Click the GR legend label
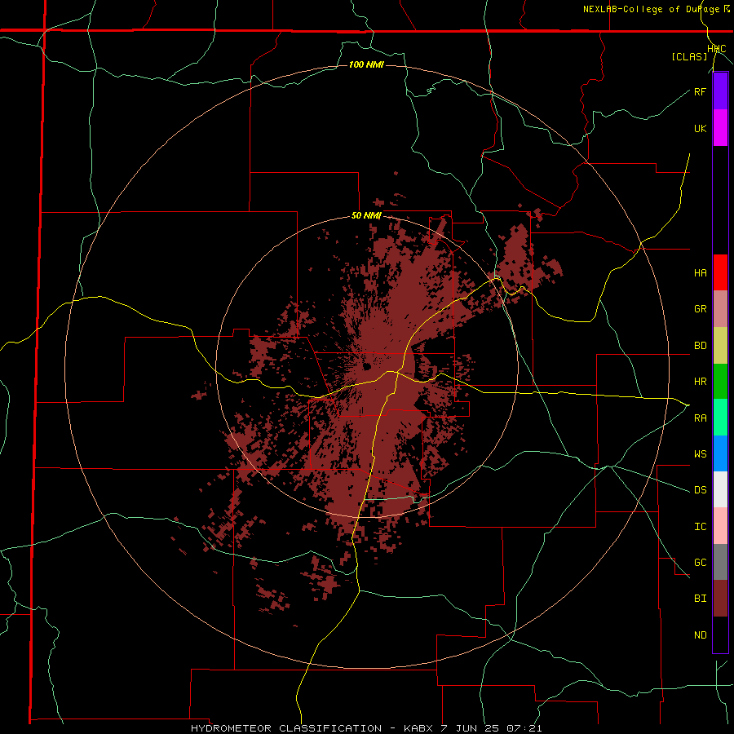The image size is (734, 734). pos(700,309)
